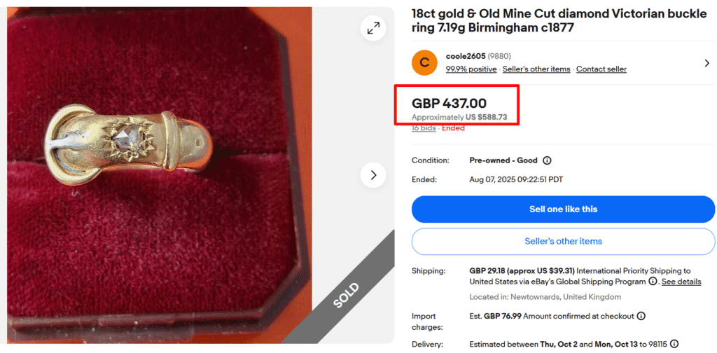Viewport: 717px width, 353px height.
Task: Open the Condition info tooltip icon
Action: [x=548, y=160]
